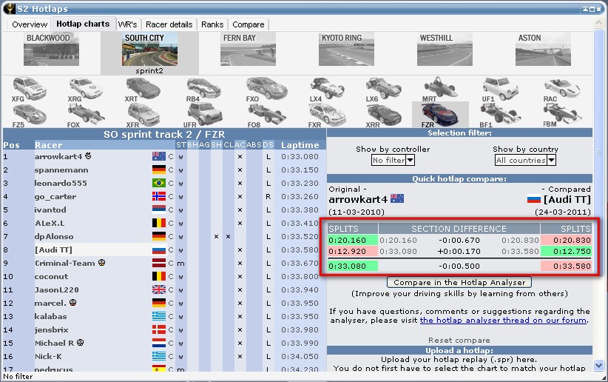
Task: Click the S2 Hotlaps trophy icon
Action: pos(10,8)
